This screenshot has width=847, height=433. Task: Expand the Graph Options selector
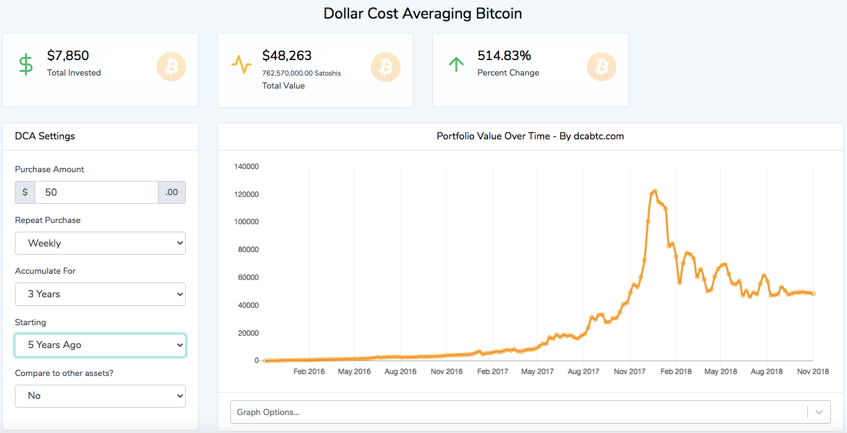520,412
